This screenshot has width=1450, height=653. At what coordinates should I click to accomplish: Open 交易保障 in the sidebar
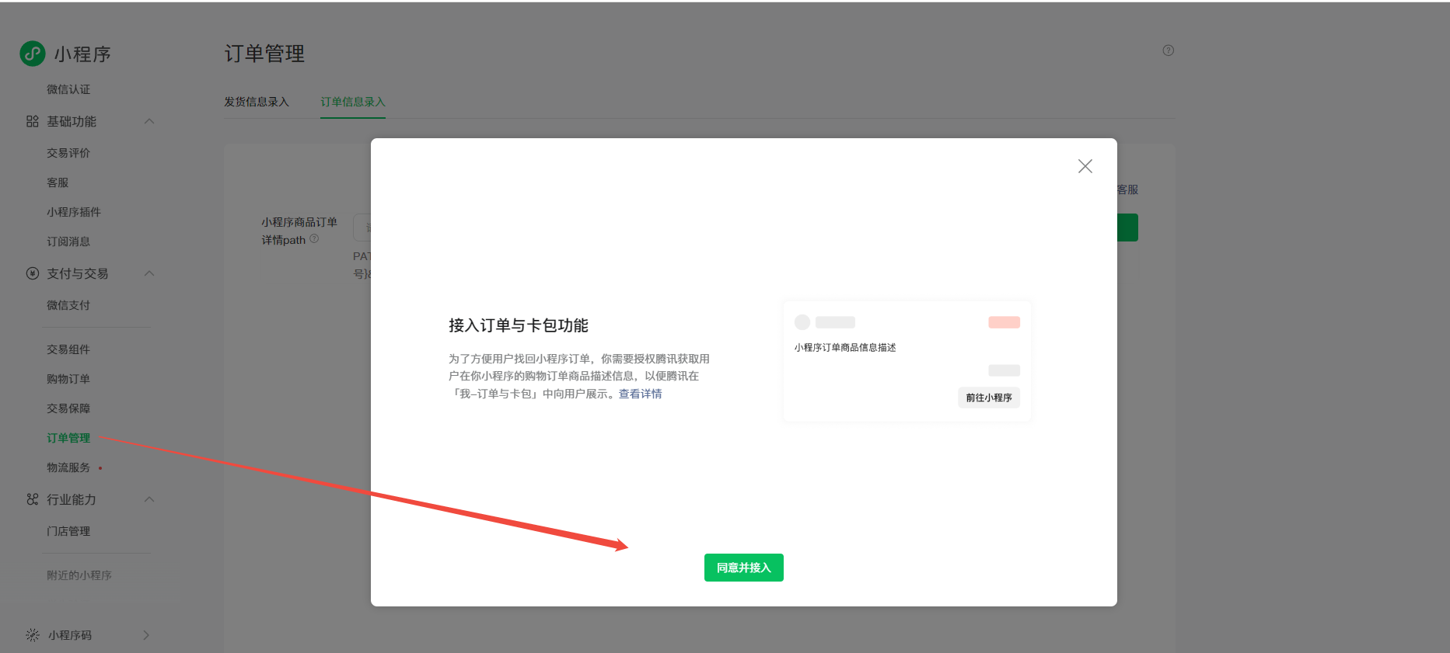pyautogui.click(x=68, y=408)
